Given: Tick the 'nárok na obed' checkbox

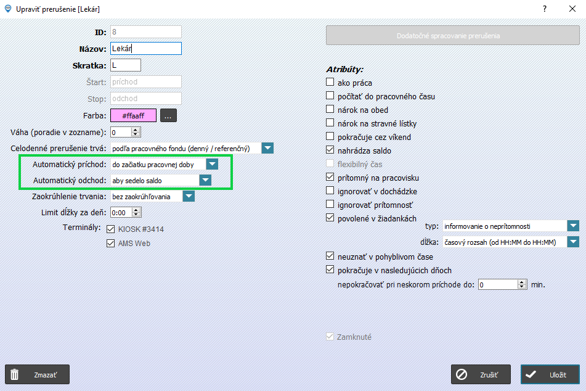Looking at the screenshot, I should pyautogui.click(x=330, y=109).
